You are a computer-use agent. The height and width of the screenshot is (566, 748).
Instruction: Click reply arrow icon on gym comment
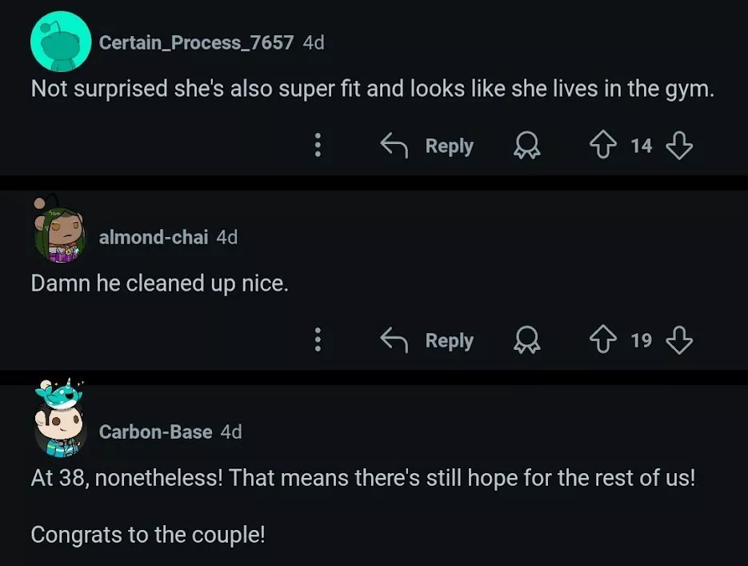tap(393, 146)
